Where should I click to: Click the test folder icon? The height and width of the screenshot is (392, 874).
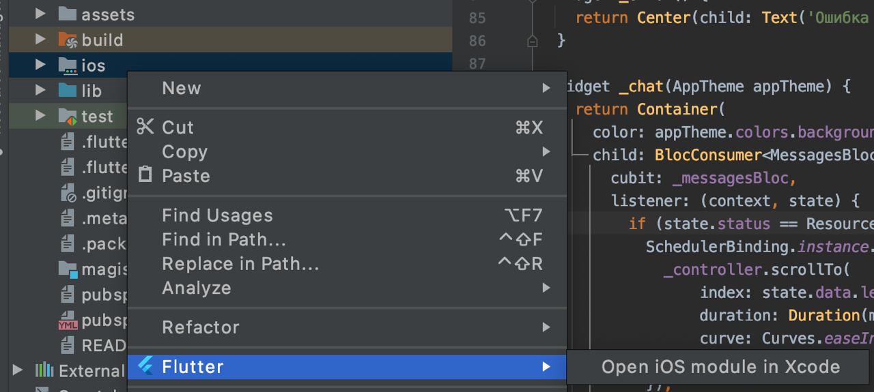(x=68, y=117)
